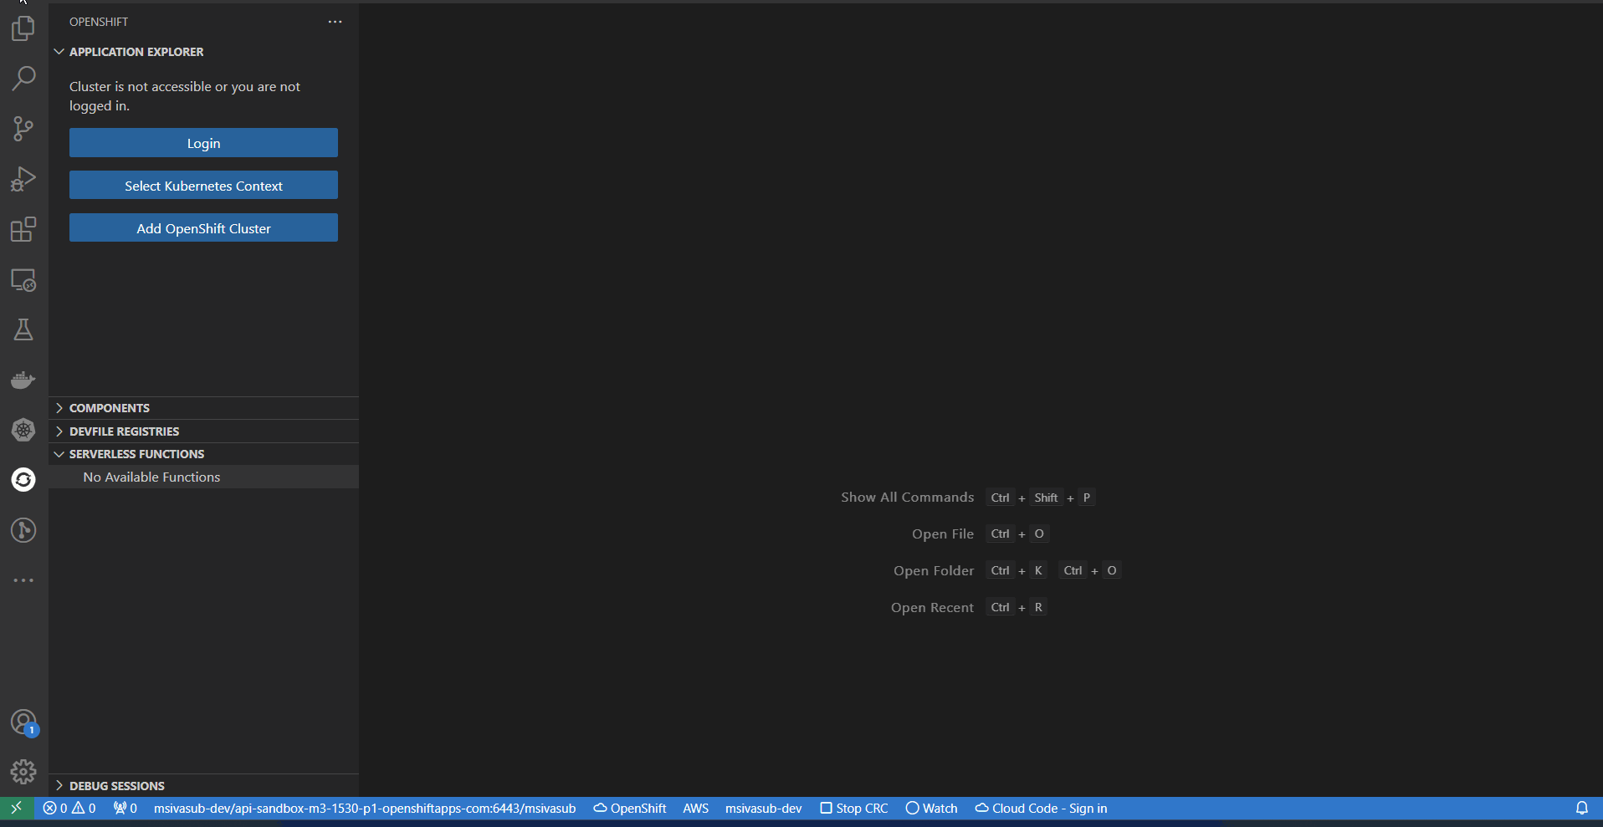The height and width of the screenshot is (827, 1603).
Task: Click Add OpenShift Cluster button
Action: click(203, 227)
